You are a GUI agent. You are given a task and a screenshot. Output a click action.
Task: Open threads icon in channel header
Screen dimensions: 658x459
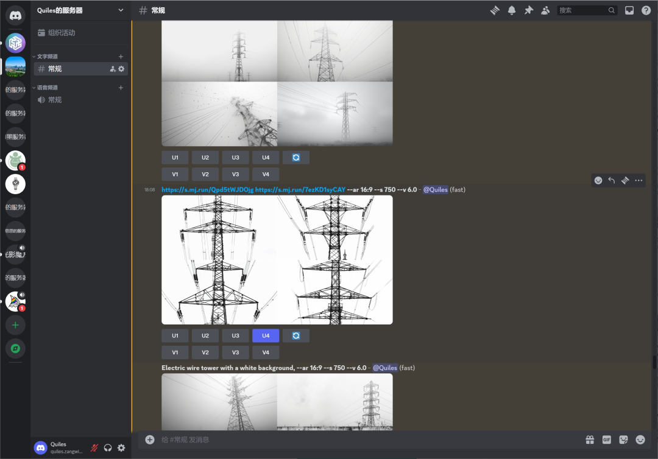[x=495, y=10]
